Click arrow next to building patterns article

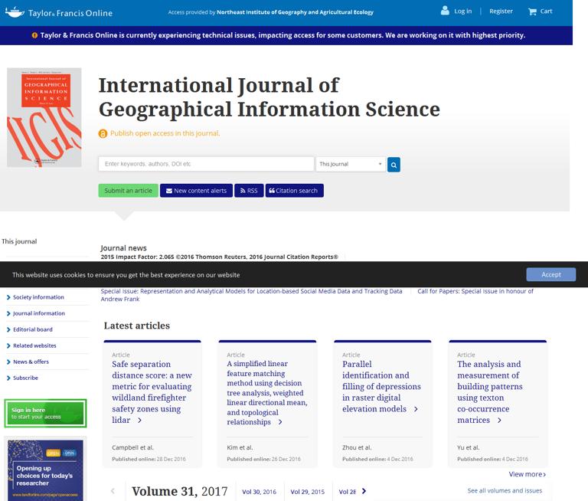click(x=499, y=421)
